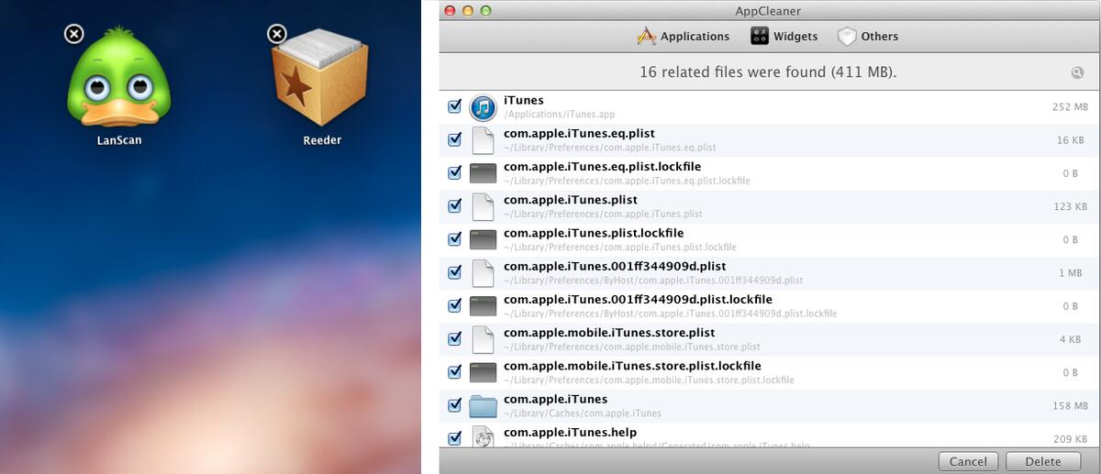Viewport: 1101px width, 474px height.
Task: Delete LanScan using its X badge
Action: pos(74,34)
